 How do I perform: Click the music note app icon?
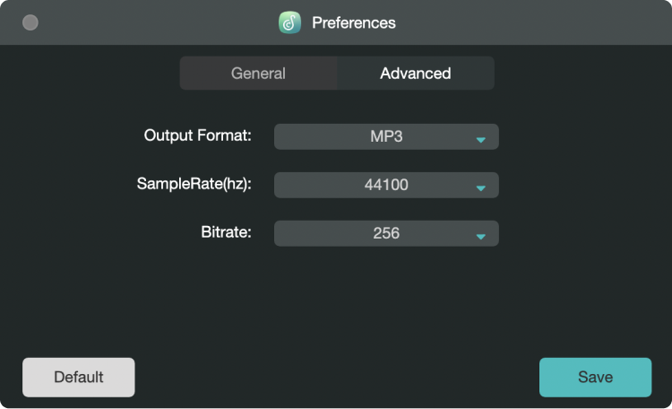289,22
